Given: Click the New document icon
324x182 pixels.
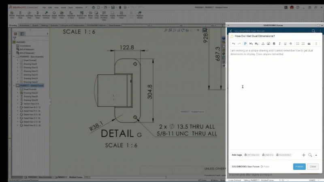Looking at the screenshot, I should click(98, 7).
